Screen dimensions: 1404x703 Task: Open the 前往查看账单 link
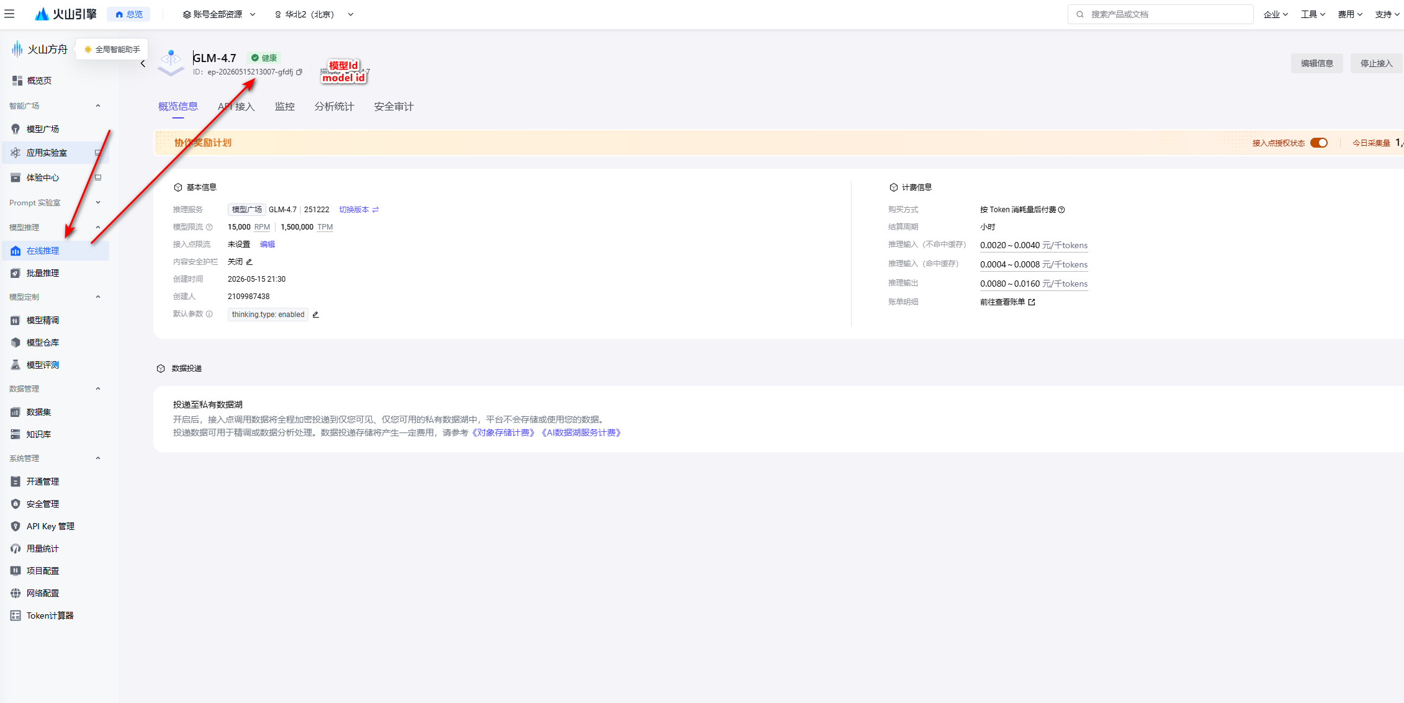(1007, 302)
